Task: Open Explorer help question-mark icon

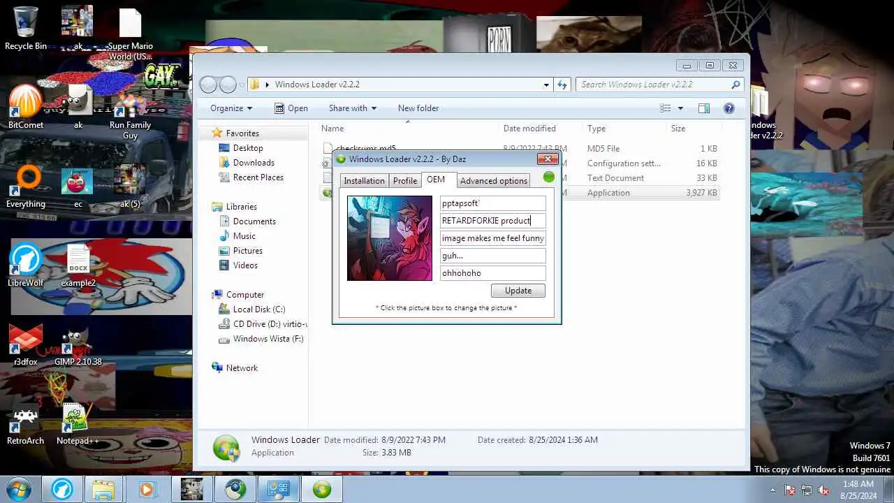Action: [x=729, y=108]
